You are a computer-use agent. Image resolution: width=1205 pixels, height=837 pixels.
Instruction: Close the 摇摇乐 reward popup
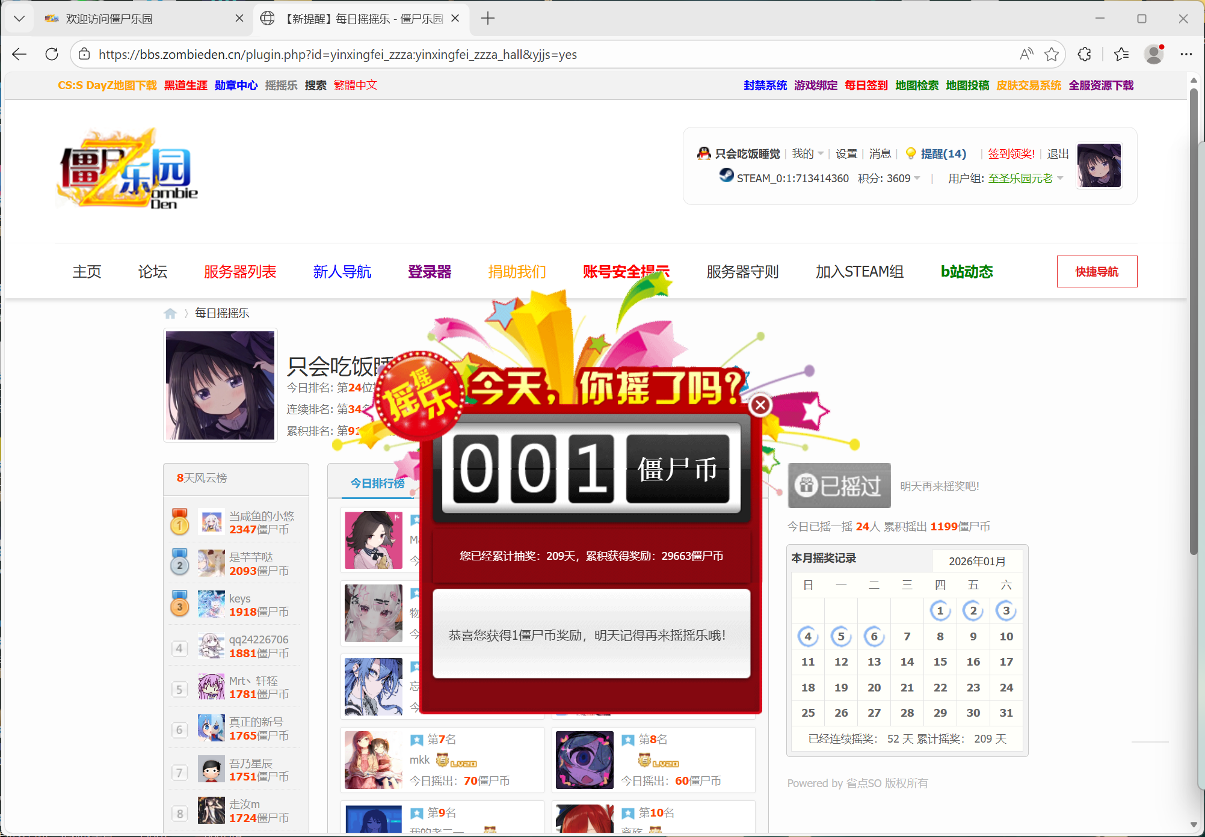pos(760,405)
